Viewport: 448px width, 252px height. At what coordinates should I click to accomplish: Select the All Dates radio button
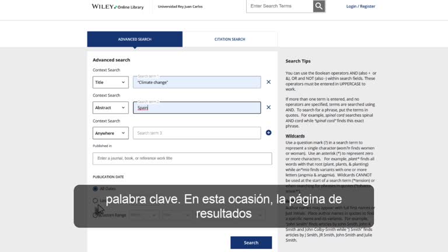coord(95,188)
